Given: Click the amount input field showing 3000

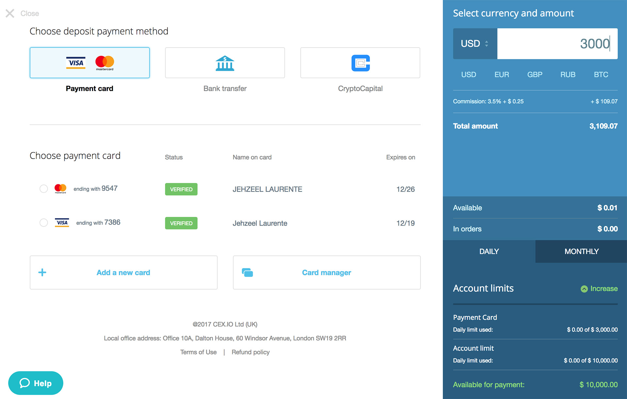Looking at the screenshot, I should pos(557,43).
